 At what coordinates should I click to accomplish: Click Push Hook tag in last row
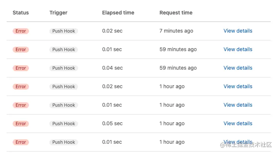pos(63,142)
